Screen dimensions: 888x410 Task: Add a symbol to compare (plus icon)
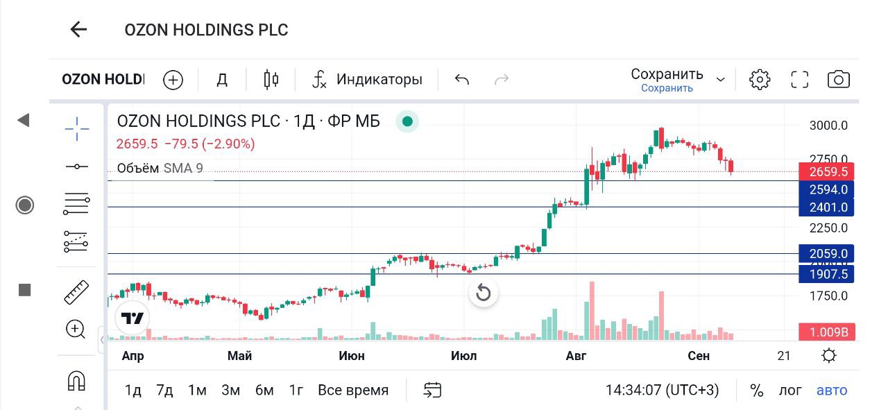click(173, 80)
